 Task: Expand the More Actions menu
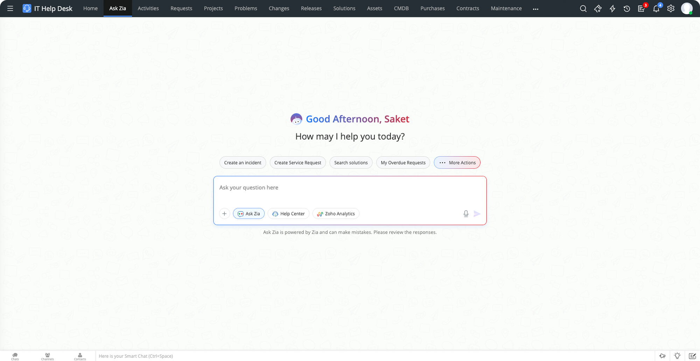tap(457, 163)
